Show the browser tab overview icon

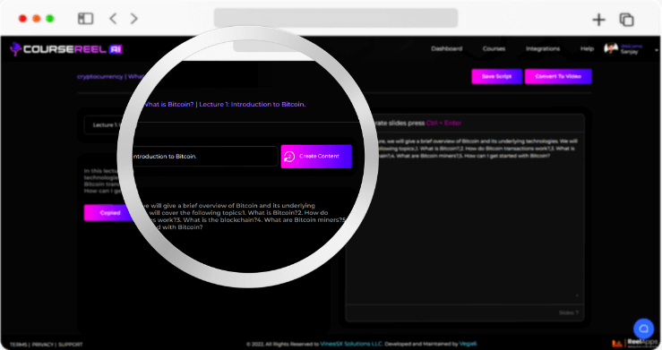(x=626, y=20)
